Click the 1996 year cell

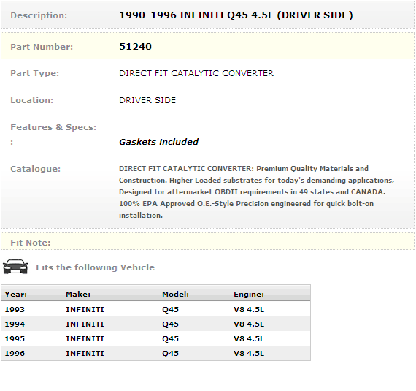[15, 353]
